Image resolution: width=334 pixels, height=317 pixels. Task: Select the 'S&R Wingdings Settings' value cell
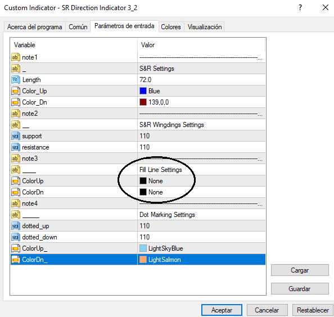pos(201,125)
